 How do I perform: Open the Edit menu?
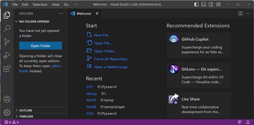(25, 4)
